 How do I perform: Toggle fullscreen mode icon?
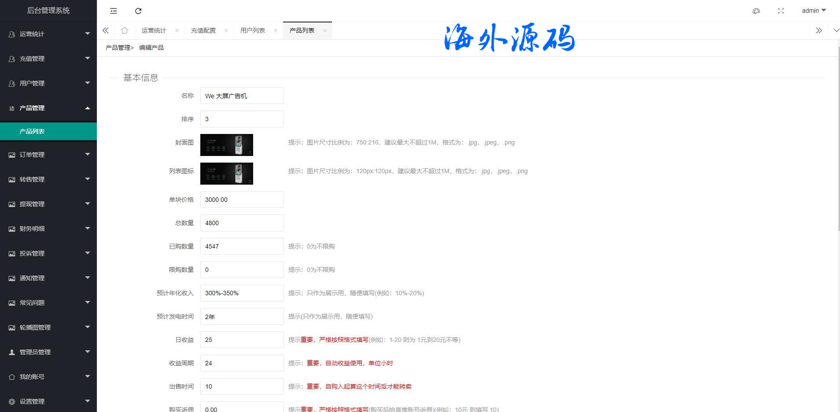781,11
